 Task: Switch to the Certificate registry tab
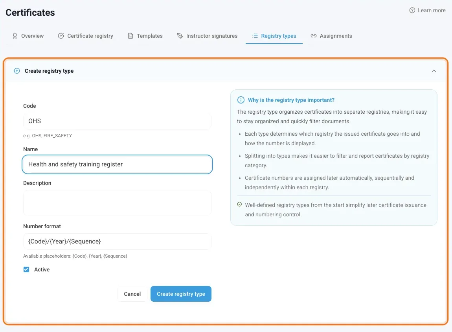click(86, 36)
